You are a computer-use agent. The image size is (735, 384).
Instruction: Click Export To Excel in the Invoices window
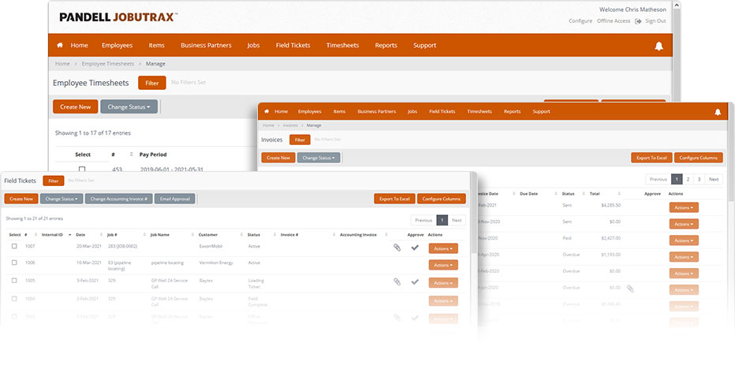point(651,158)
